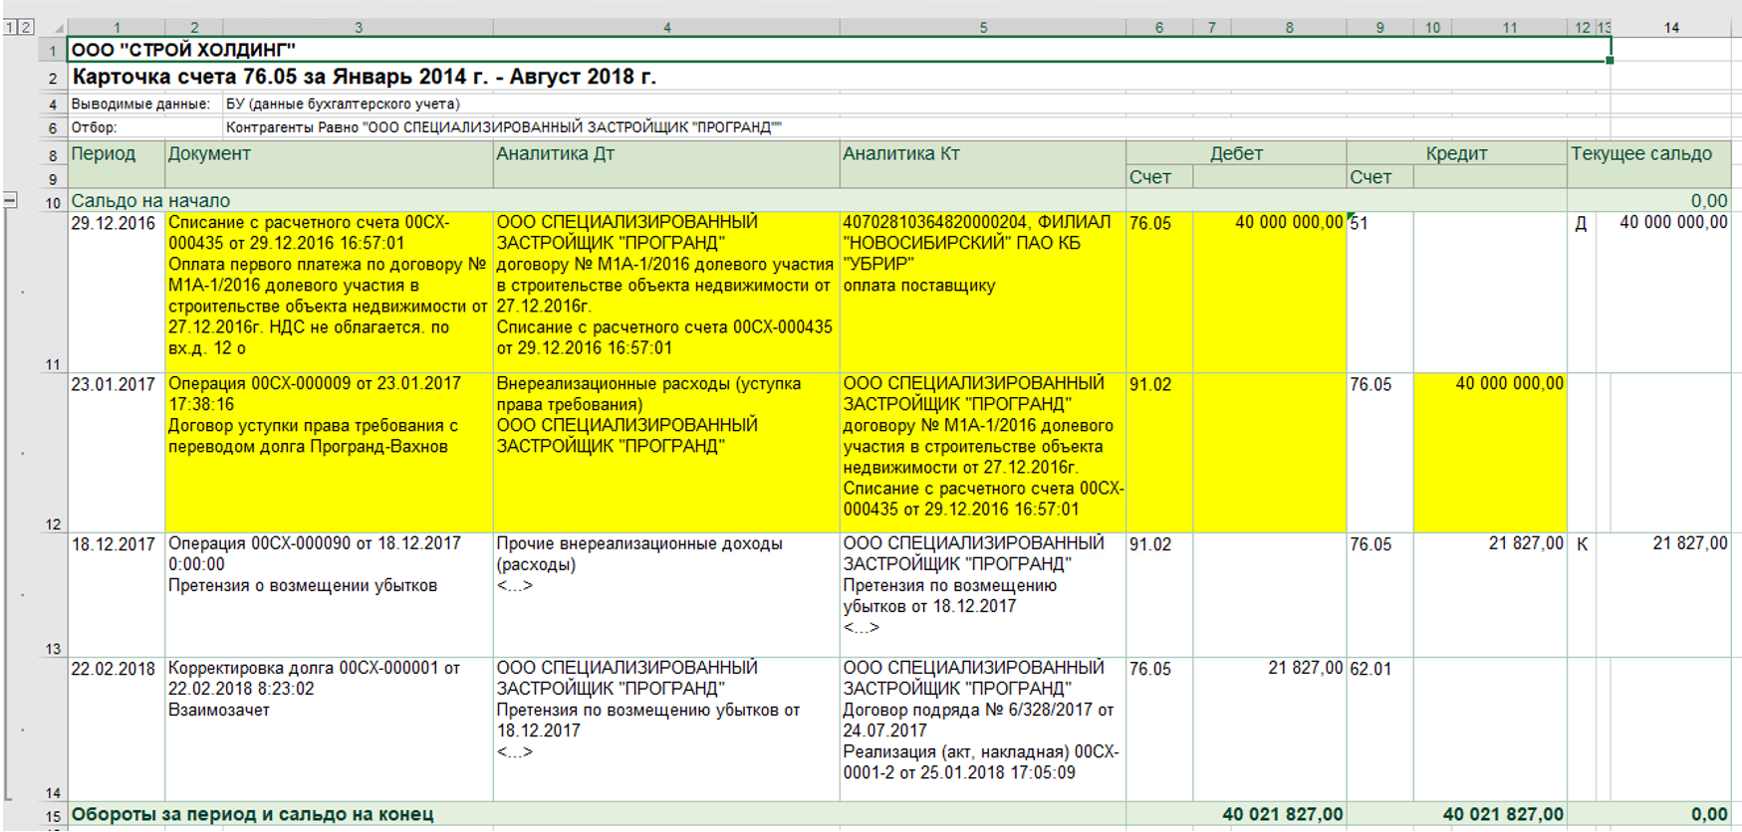1742x832 pixels.
Task: Click the "Аналитика Кт" column heading
Action: coord(983,164)
